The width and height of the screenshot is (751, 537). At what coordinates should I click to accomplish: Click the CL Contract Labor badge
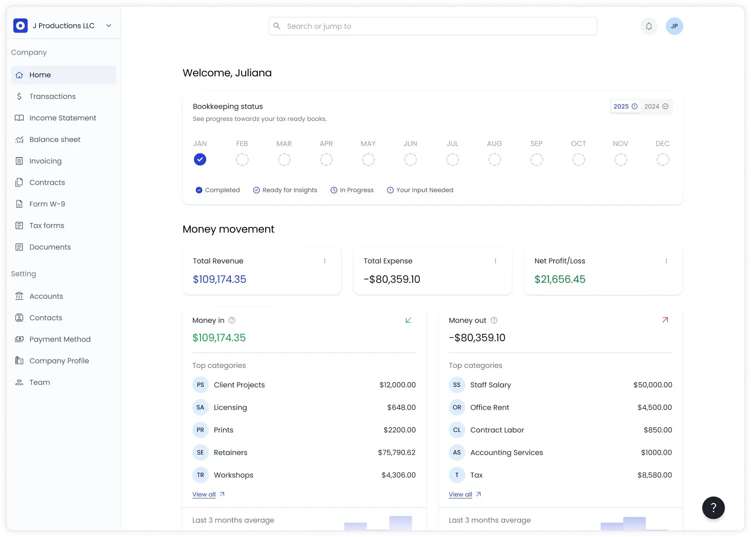[x=457, y=430]
